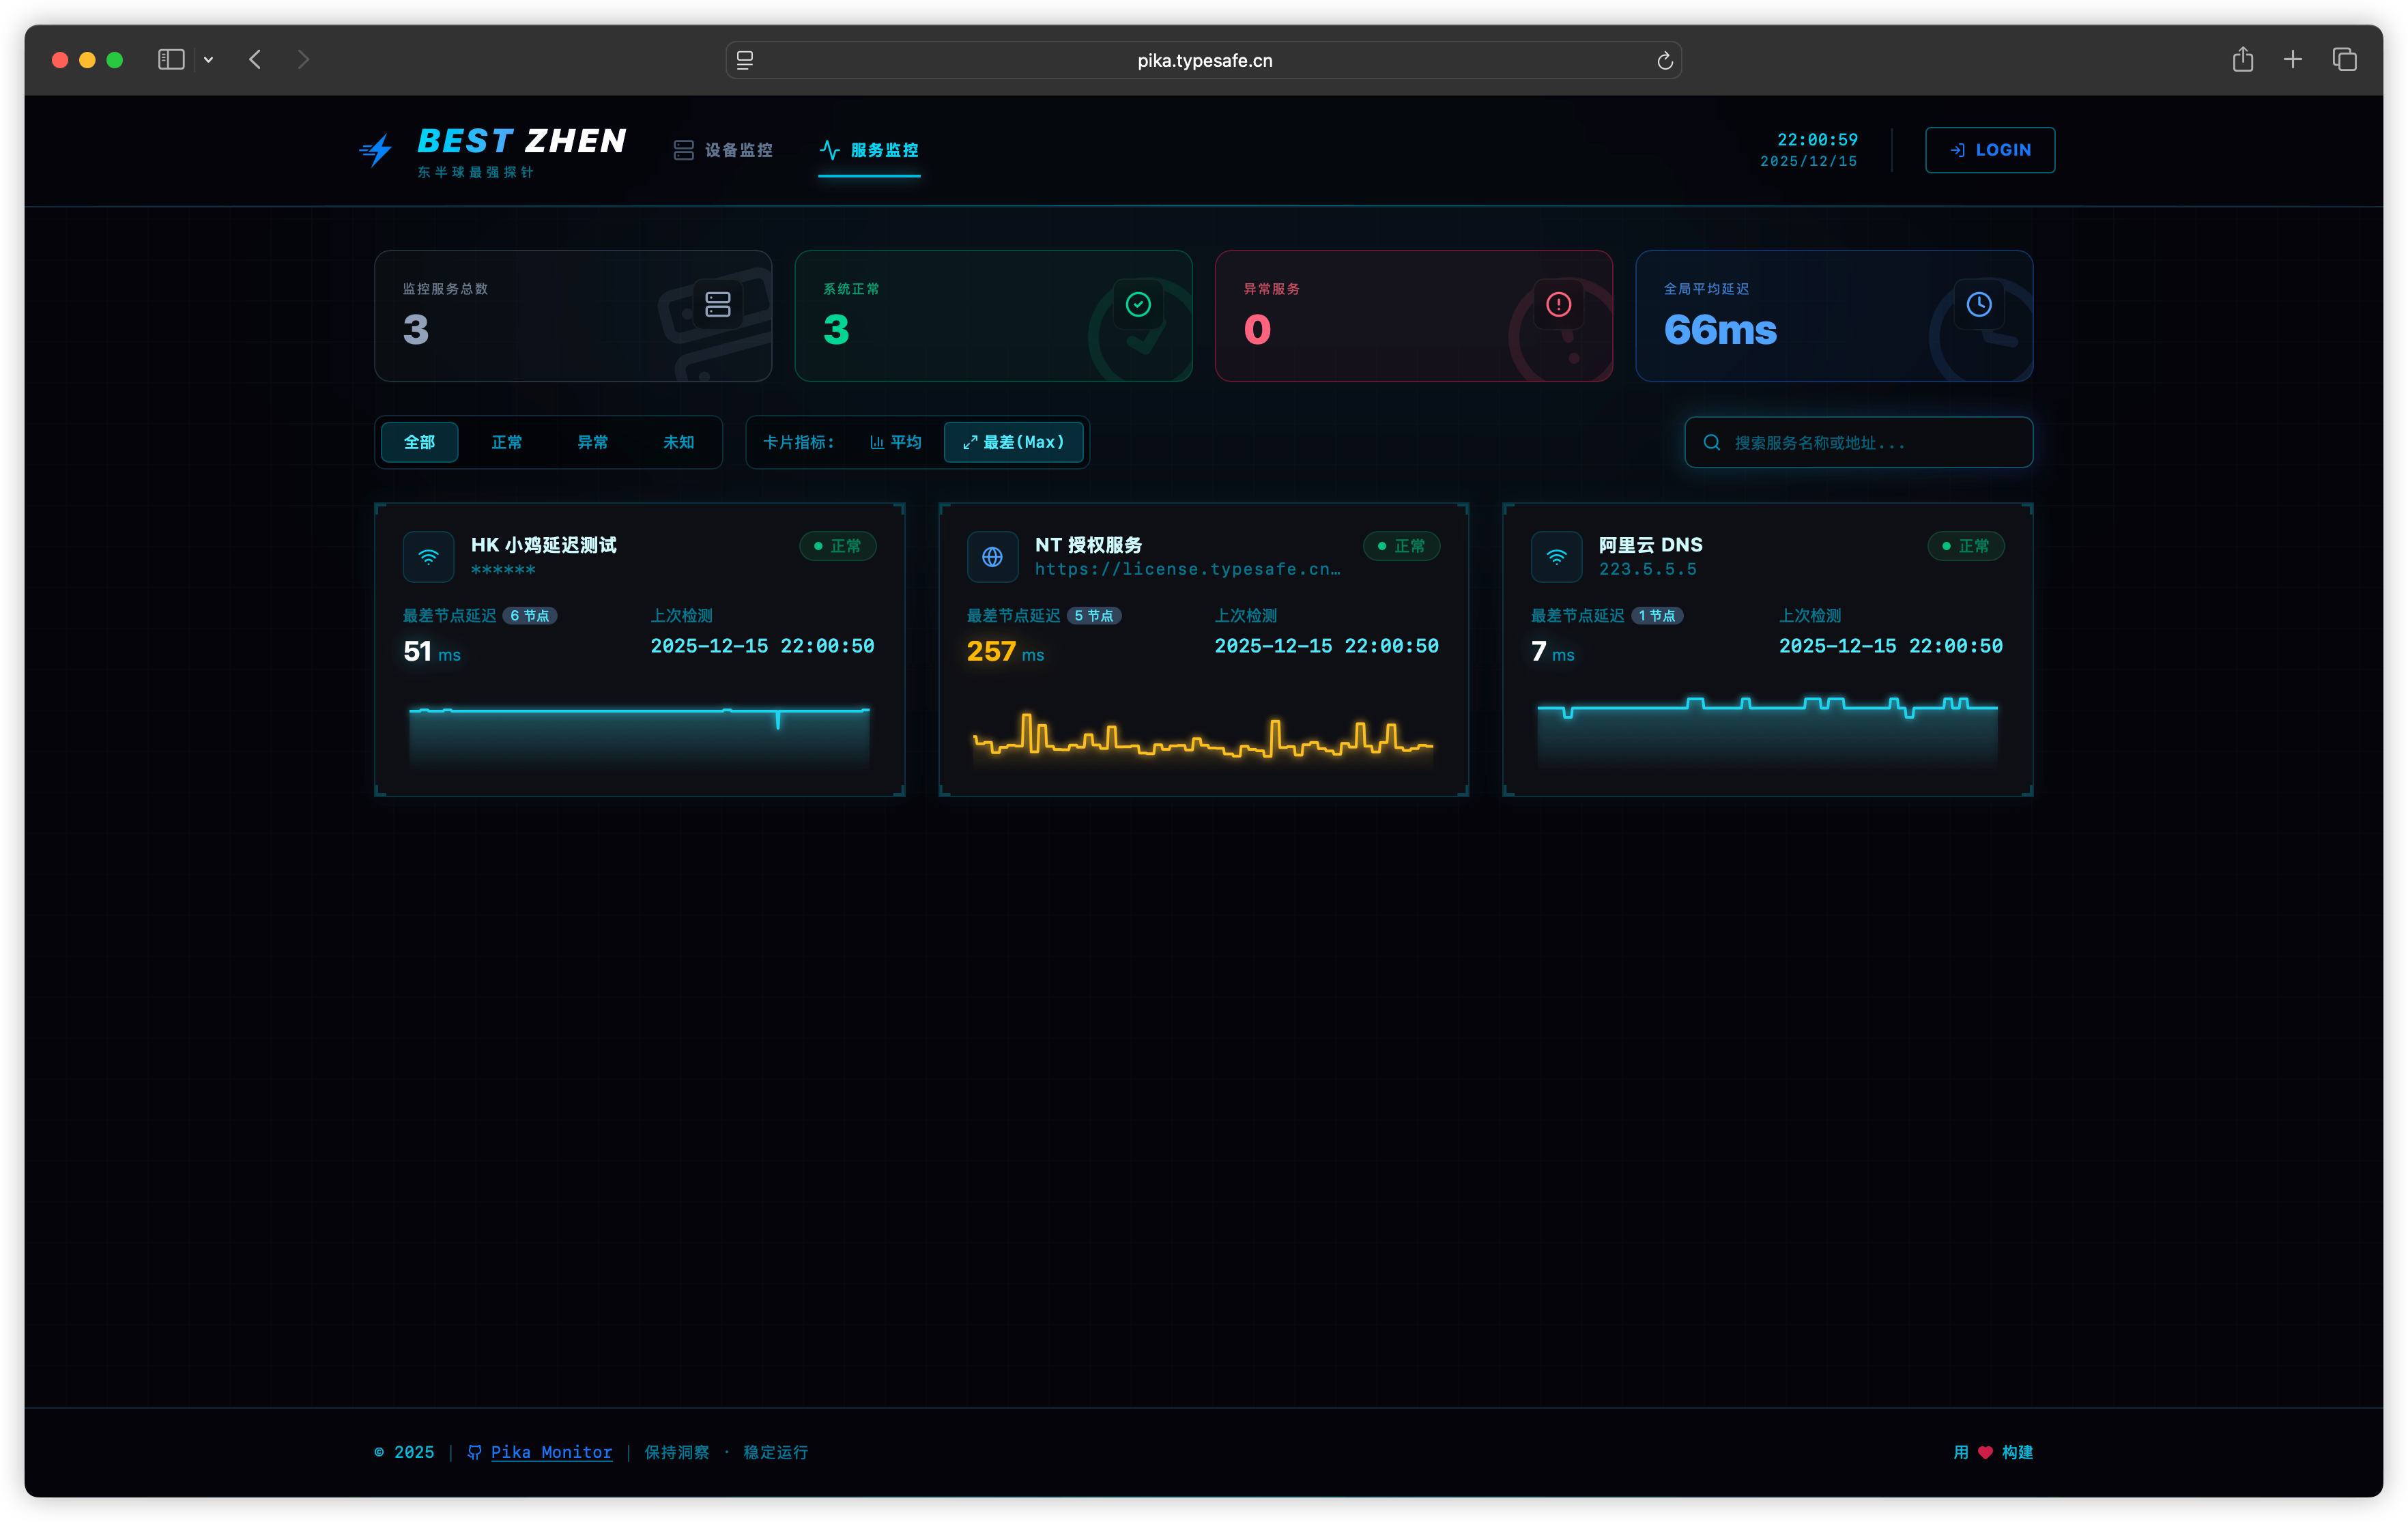Image resolution: width=2408 pixels, height=1522 pixels.
Task: Click the 阿里云 DNS latency chart
Action: (1766, 731)
